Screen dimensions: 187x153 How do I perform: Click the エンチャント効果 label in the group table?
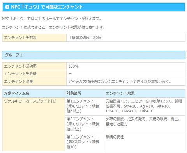pyautogui.click(x=18, y=82)
